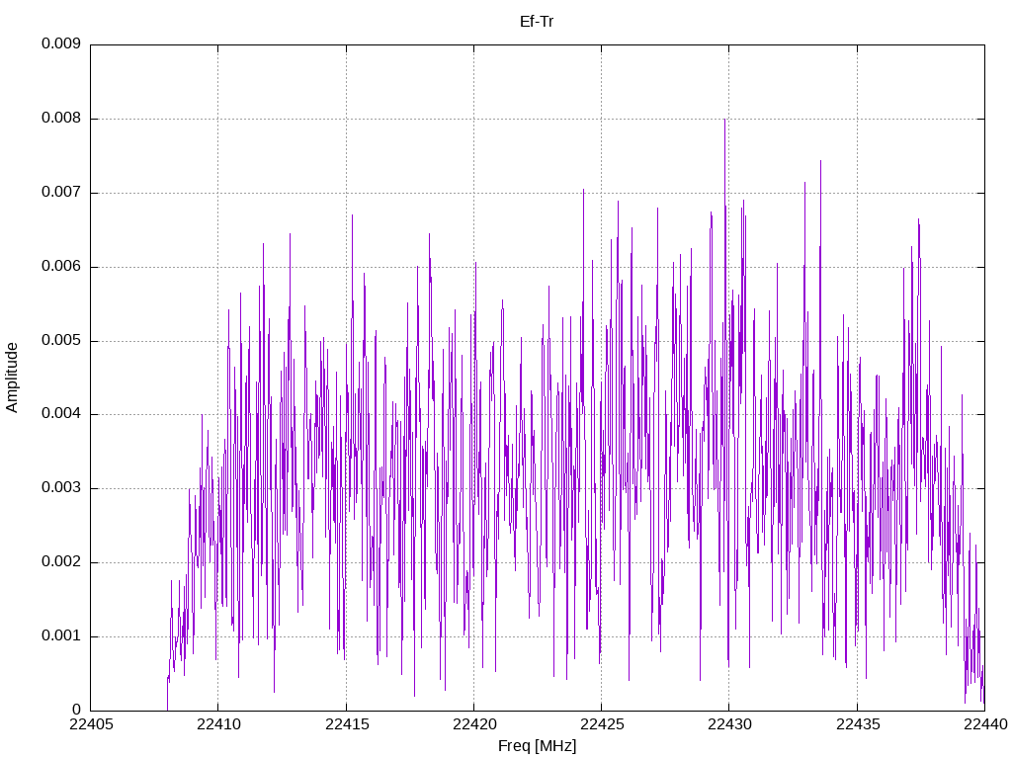1012x759 pixels.
Task: Click the x-axis tick label 22420
Action: pyautogui.click(x=474, y=724)
